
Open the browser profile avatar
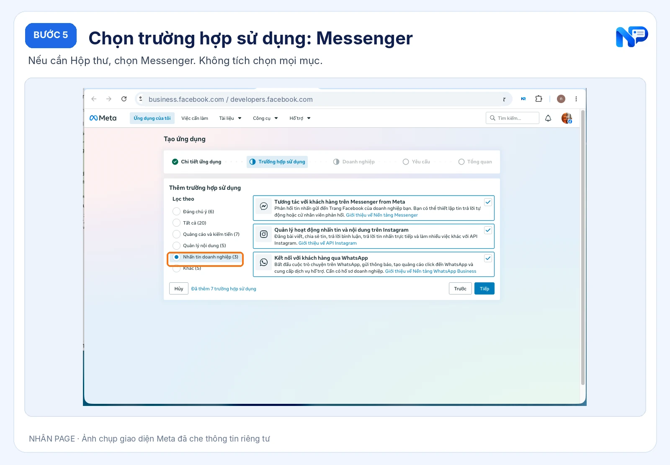coord(561,99)
